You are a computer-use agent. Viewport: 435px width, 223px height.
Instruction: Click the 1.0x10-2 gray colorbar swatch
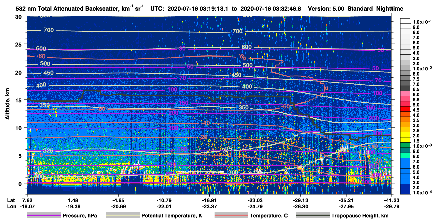tap(405, 68)
